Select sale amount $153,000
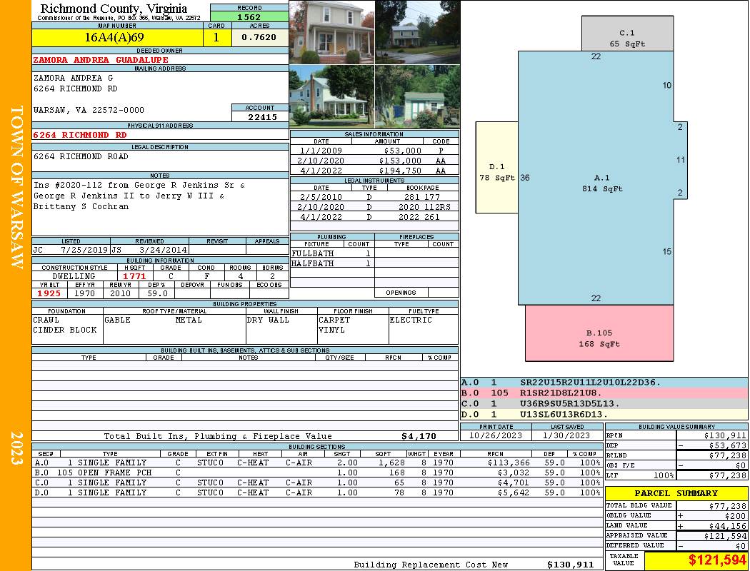Viewport: 750px width, 571px height. [x=400, y=161]
